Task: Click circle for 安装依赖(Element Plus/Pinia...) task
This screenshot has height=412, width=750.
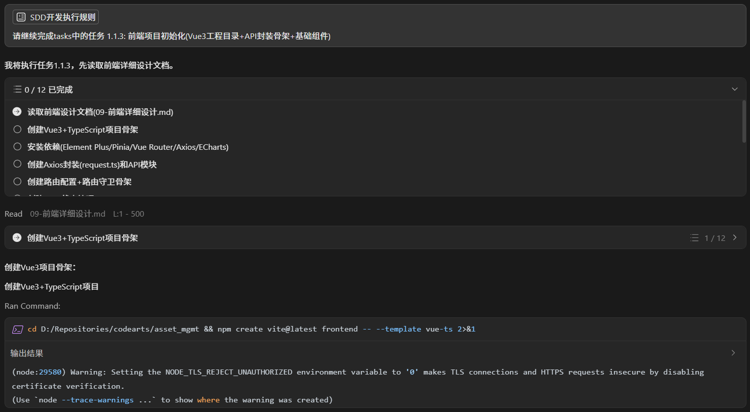Action: (17, 147)
